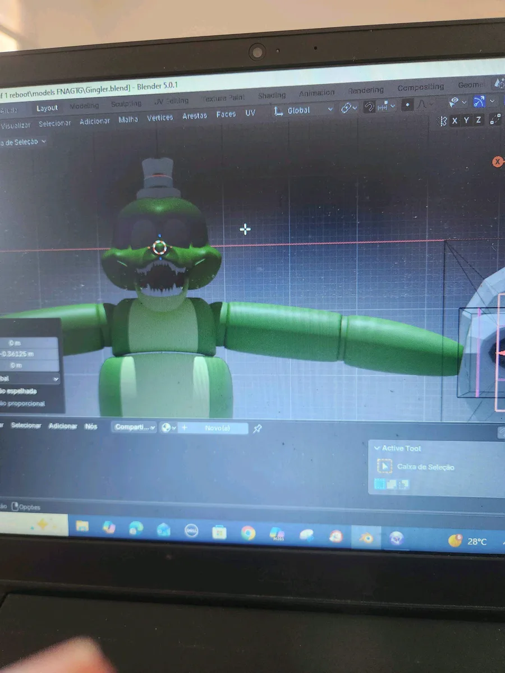Open the Layout workspace tab

click(47, 108)
